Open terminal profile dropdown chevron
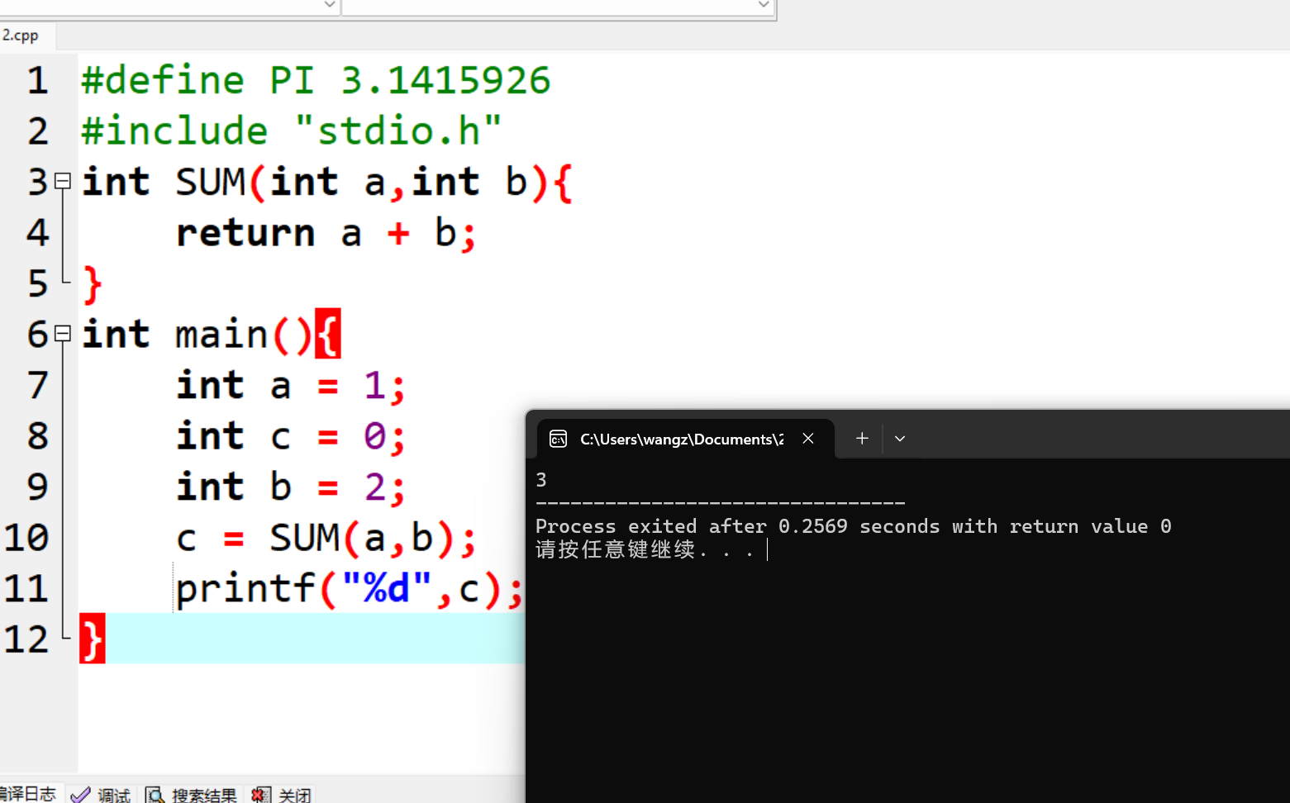The height and width of the screenshot is (803, 1290). pyautogui.click(x=900, y=439)
